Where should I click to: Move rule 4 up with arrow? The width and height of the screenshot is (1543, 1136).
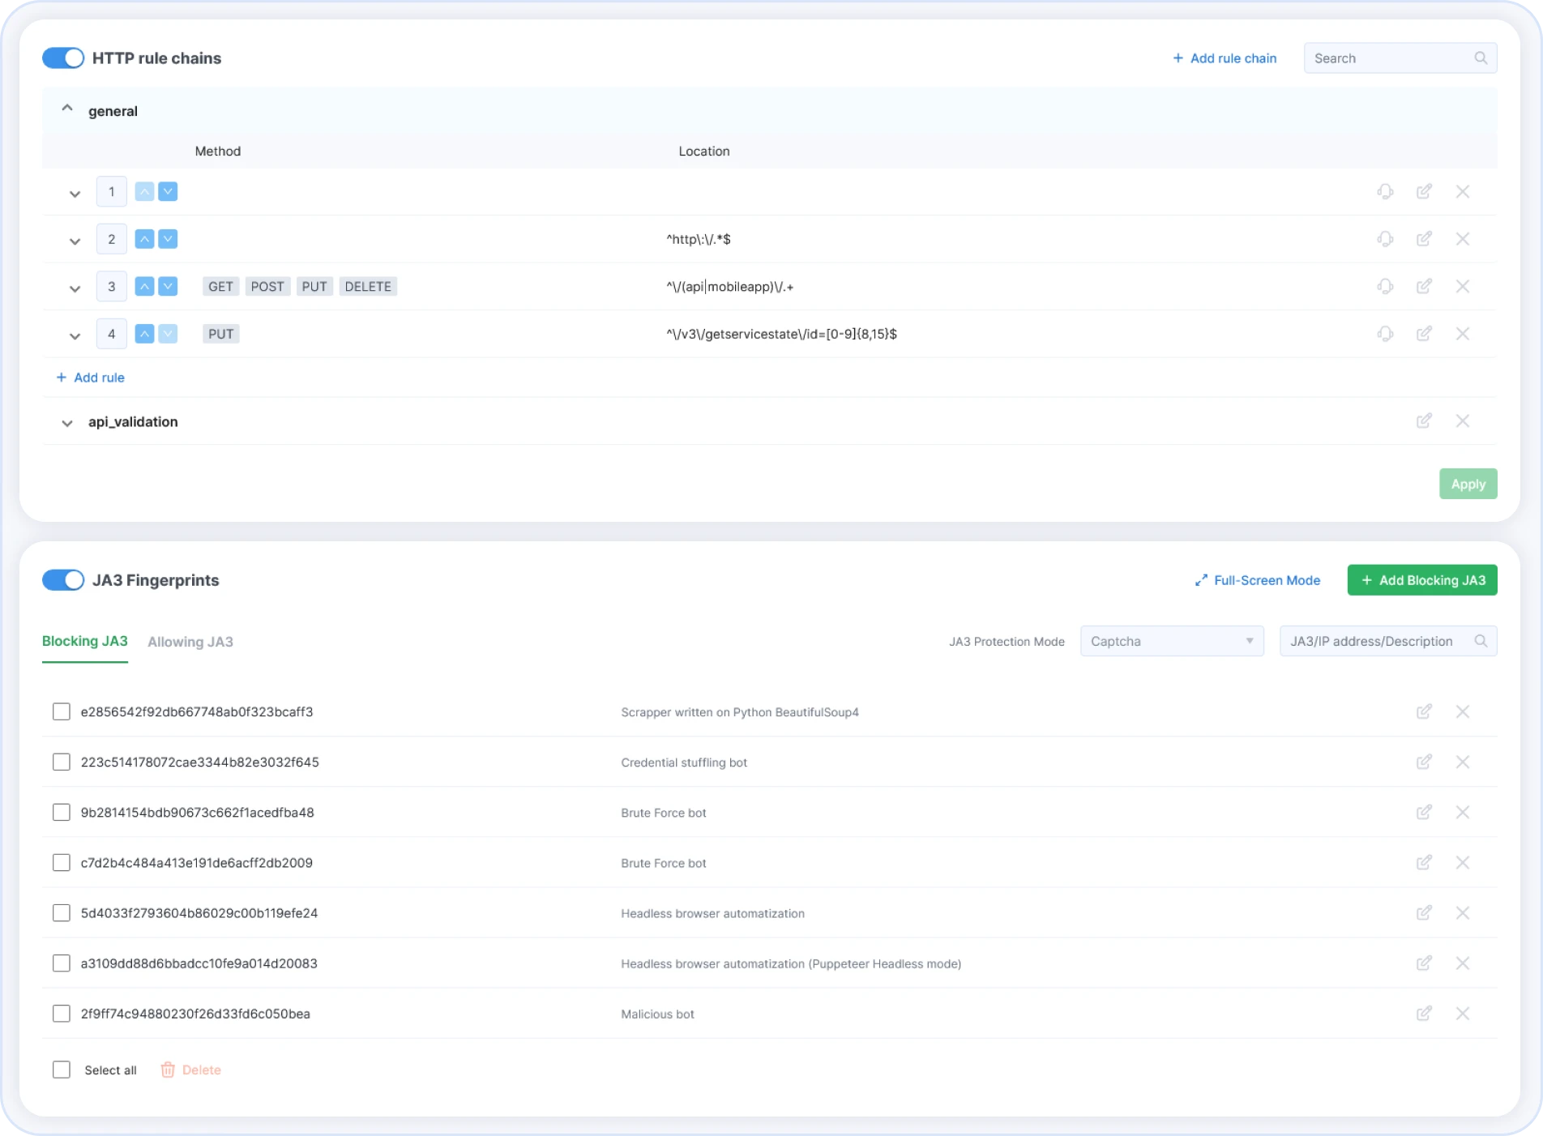pyautogui.click(x=144, y=334)
